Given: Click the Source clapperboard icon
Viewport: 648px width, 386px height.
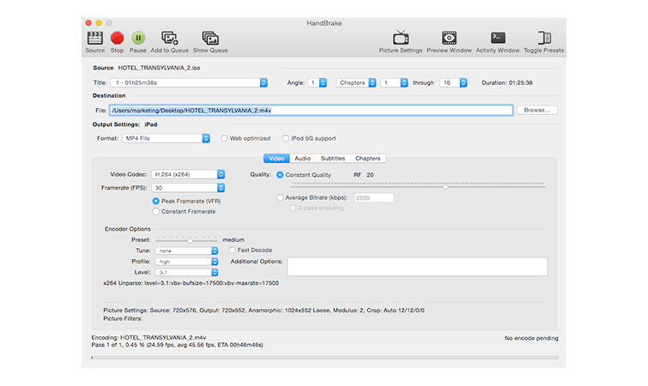Looking at the screenshot, I should (x=95, y=38).
